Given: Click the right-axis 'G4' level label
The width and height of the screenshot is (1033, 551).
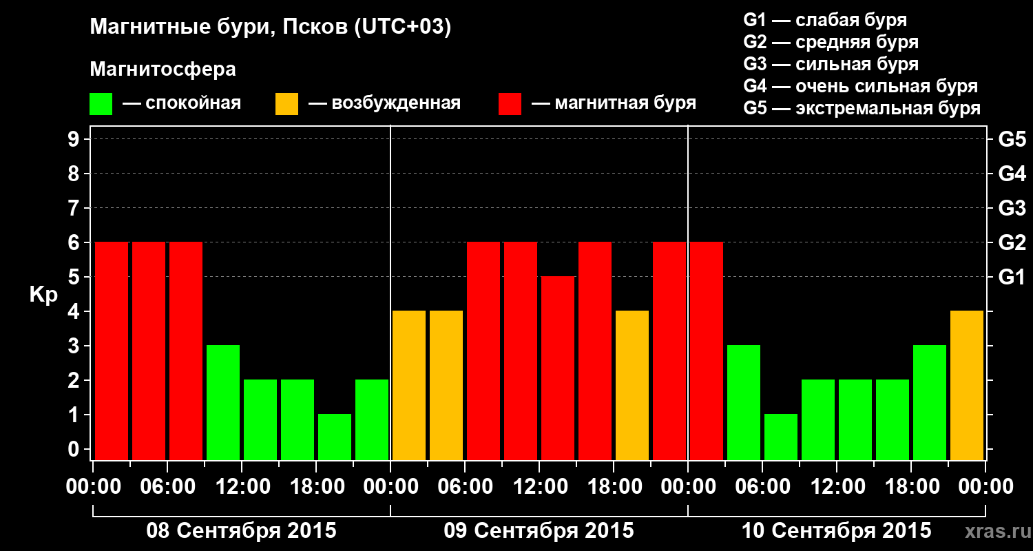Looking at the screenshot, I should [1012, 174].
